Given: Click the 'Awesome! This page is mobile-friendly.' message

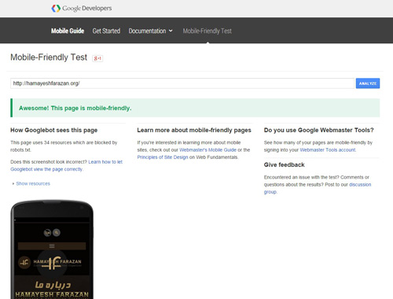Looking at the screenshot, I should (75, 108).
